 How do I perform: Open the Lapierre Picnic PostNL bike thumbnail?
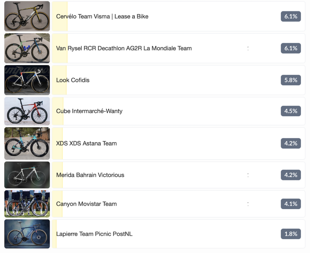[27, 234]
